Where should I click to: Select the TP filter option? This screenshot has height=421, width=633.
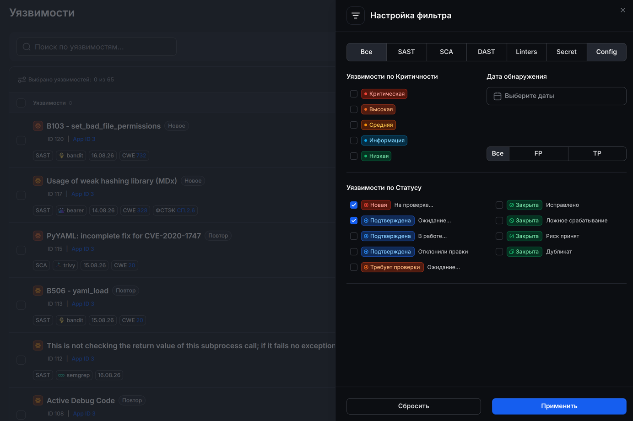(x=597, y=154)
